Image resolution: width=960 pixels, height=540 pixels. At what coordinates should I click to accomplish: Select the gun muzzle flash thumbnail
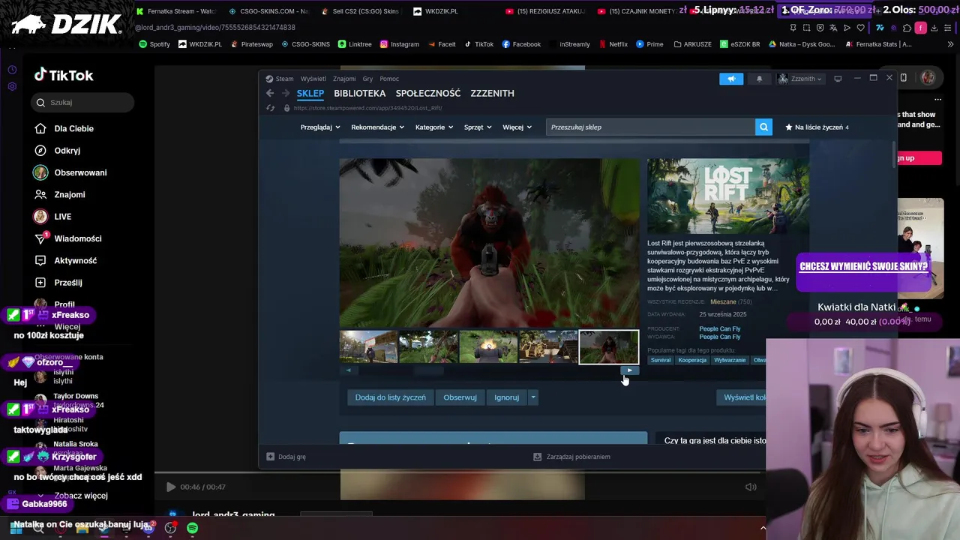(x=488, y=347)
